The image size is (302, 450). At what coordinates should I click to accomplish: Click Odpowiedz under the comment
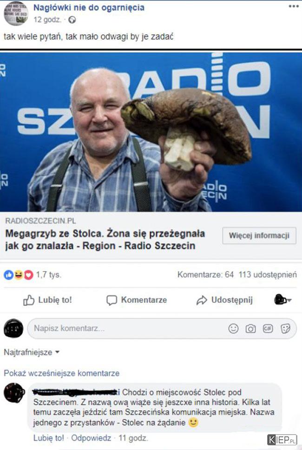[x=91, y=438]
